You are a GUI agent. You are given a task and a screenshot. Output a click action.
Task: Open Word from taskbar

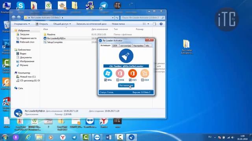109,137
